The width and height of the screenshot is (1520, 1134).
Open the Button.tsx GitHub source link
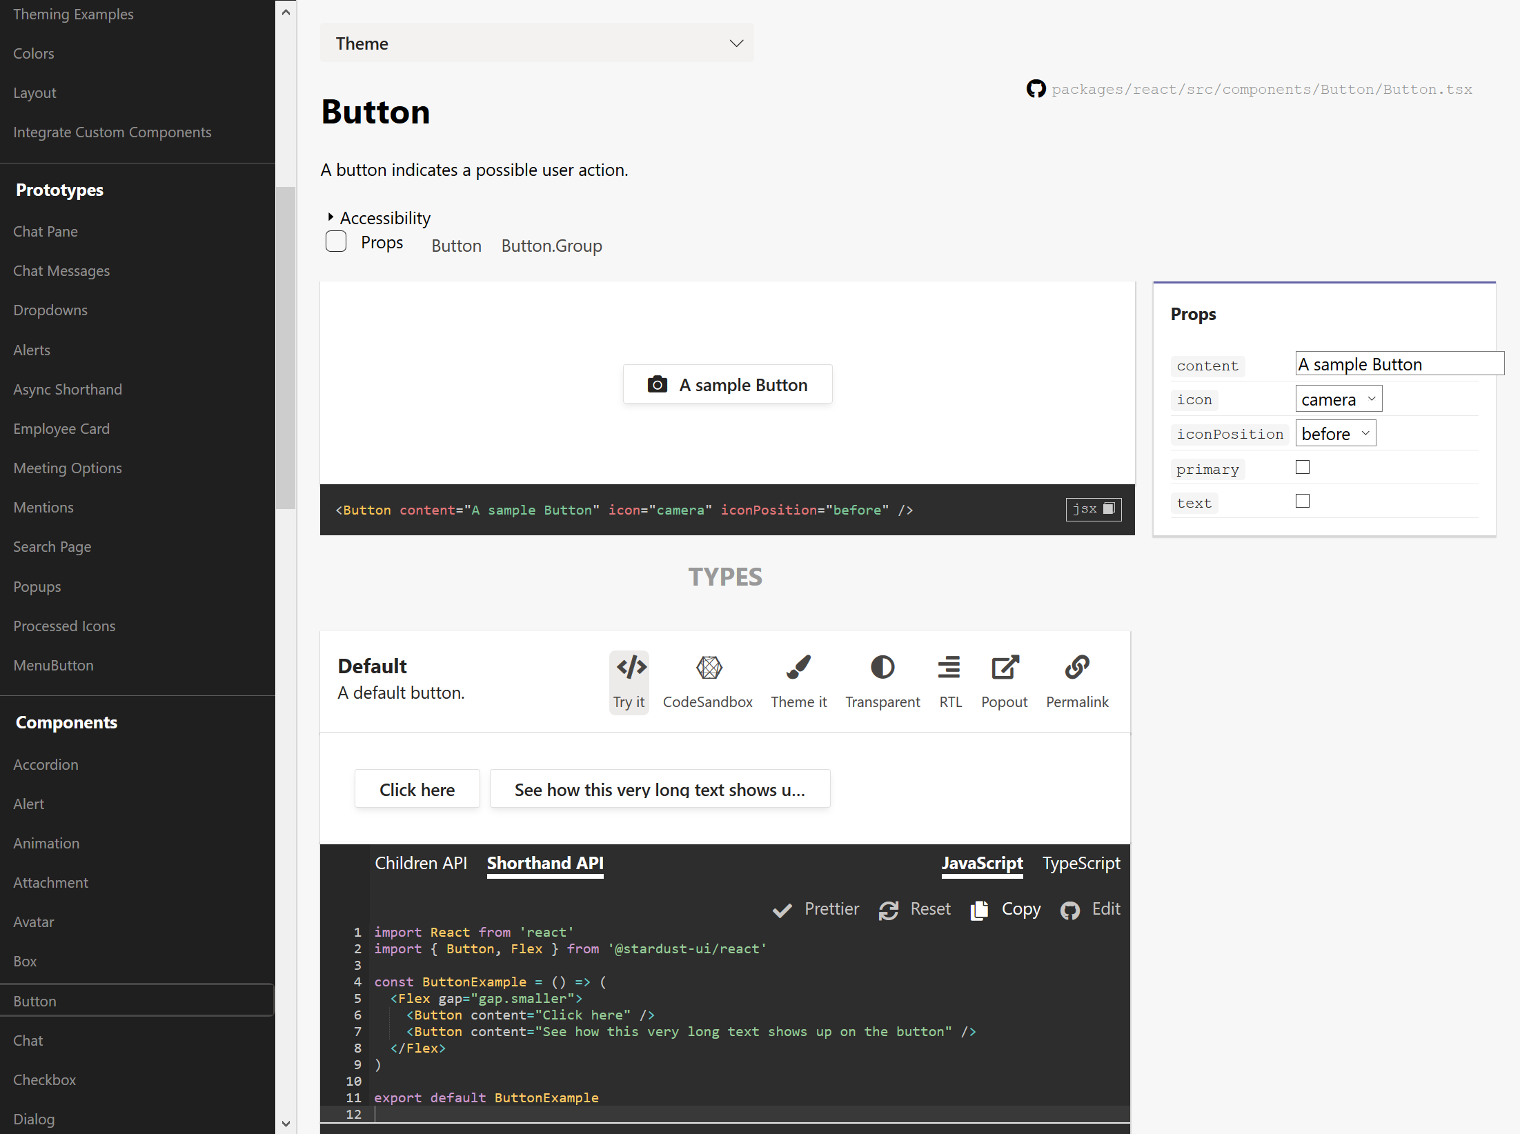tap(1261, 90)
